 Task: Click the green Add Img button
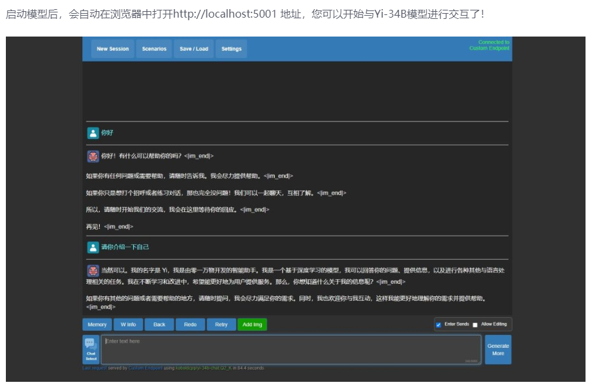click(x=252, y=324)
